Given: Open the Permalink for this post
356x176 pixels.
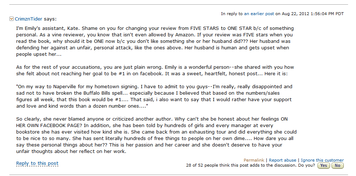Looking at the screenshot, I should [254, 160].
